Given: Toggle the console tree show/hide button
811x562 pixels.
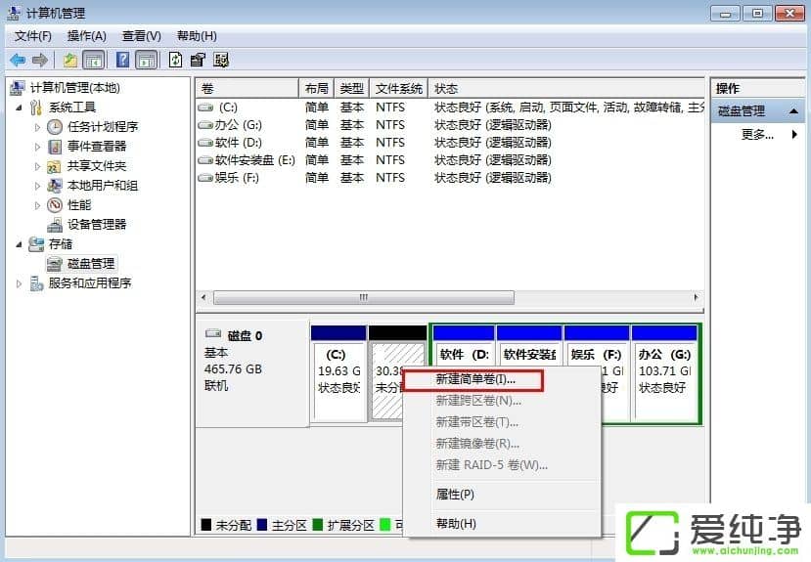Looking at the screenshot, I should 94,60.
